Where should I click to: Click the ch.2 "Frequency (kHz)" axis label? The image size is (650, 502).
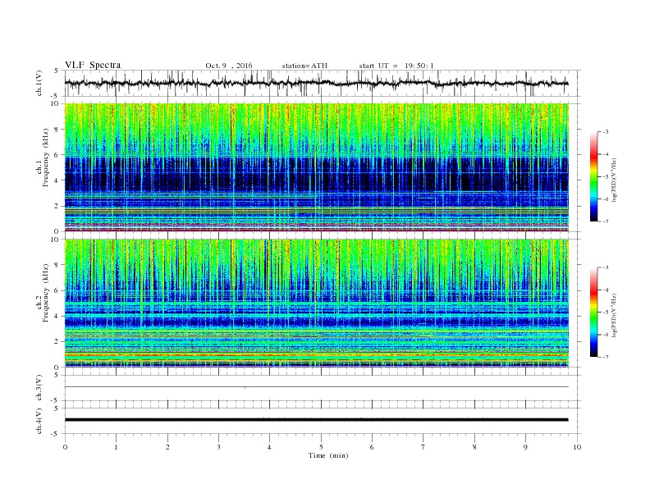45,293
